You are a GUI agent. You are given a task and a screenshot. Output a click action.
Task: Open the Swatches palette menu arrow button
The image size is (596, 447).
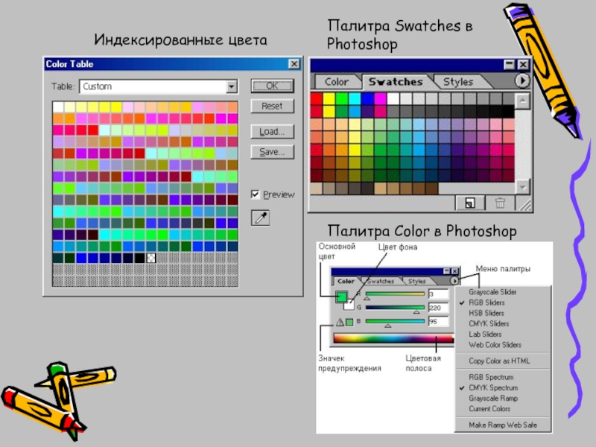pyautogui.click(x=523, y=80)
